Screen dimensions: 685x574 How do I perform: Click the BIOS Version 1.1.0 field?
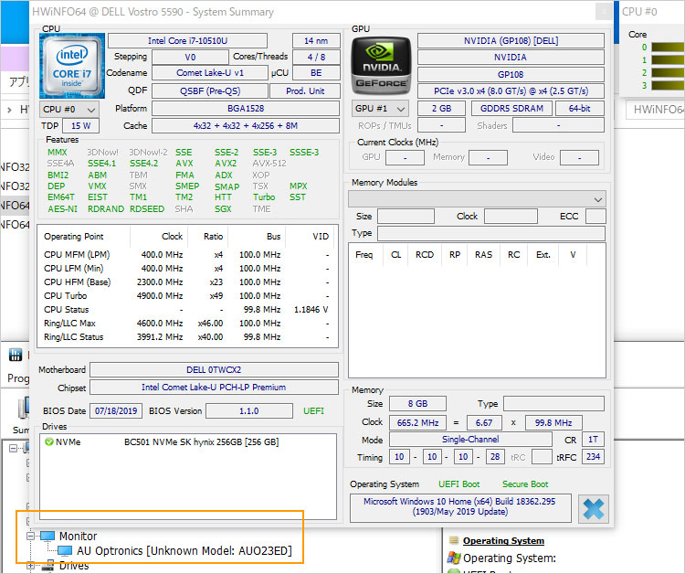(x=249, y=411)
